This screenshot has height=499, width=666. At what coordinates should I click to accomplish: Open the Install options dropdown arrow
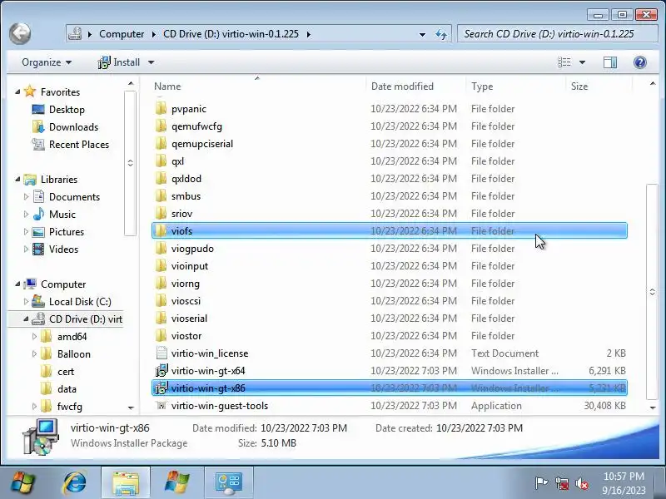pos(151,62)
